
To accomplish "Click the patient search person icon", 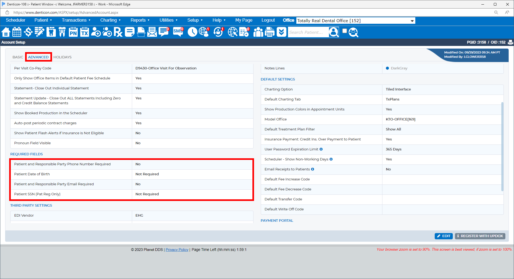I will [x=334, y=32].
